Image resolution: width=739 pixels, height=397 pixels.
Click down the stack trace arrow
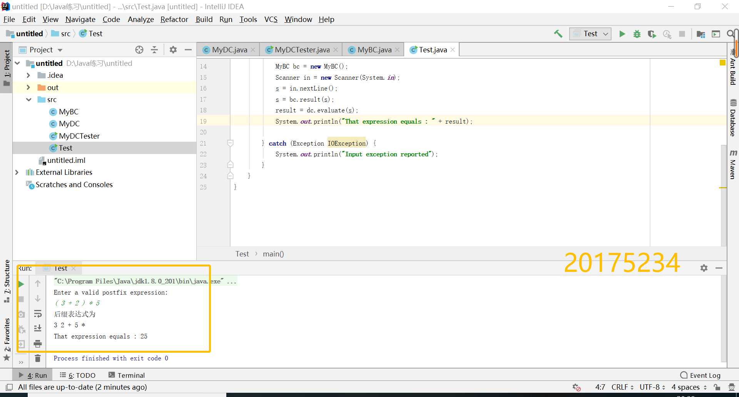[x=38, y=298]
